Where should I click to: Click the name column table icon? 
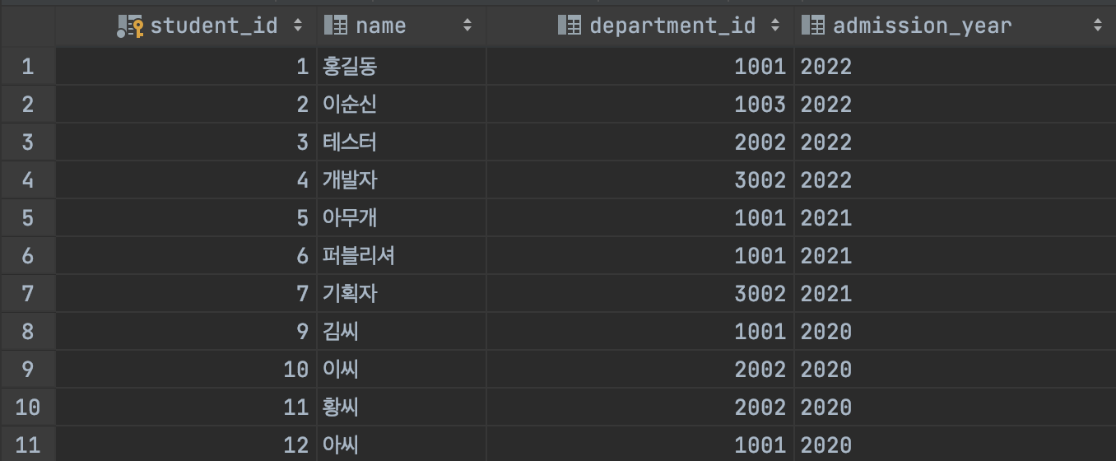click(335, 26)
